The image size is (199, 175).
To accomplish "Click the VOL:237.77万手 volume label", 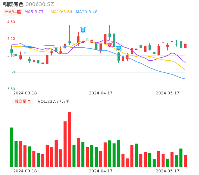I will (54, 101).
